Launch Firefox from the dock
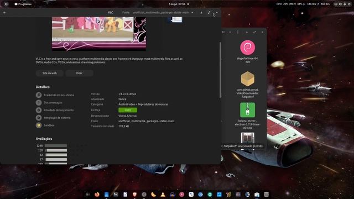This screenshot has height=199, width=354. [x=97, y=195]
